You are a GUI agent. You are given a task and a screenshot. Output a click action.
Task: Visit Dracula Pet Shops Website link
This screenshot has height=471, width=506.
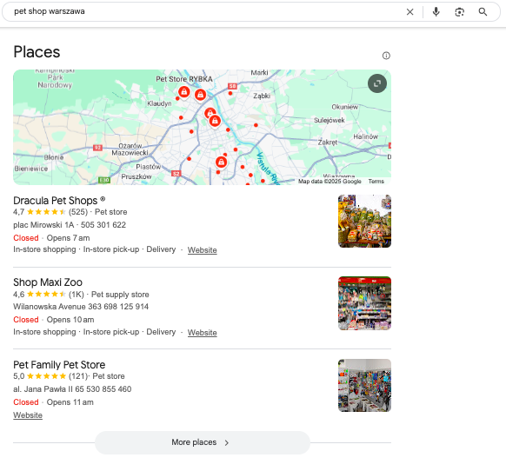coord(202,250)
